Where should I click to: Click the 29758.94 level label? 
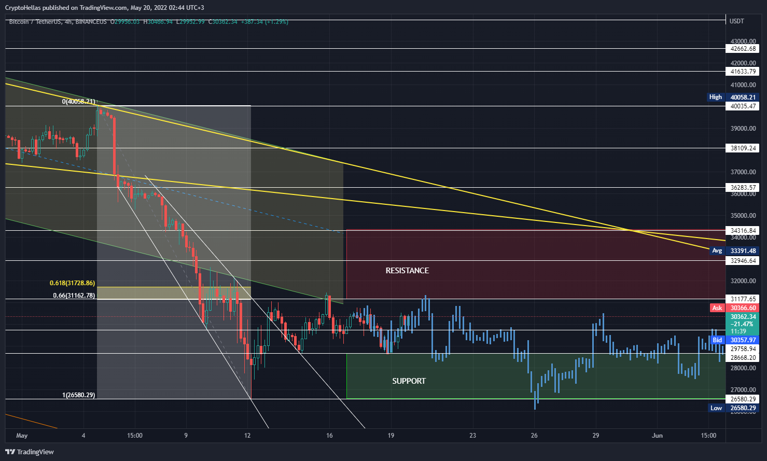coord(743,349)
